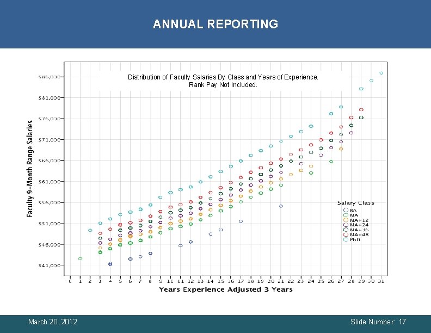
Task: Click the PhD data point at year 2
Action: (90, 230)
